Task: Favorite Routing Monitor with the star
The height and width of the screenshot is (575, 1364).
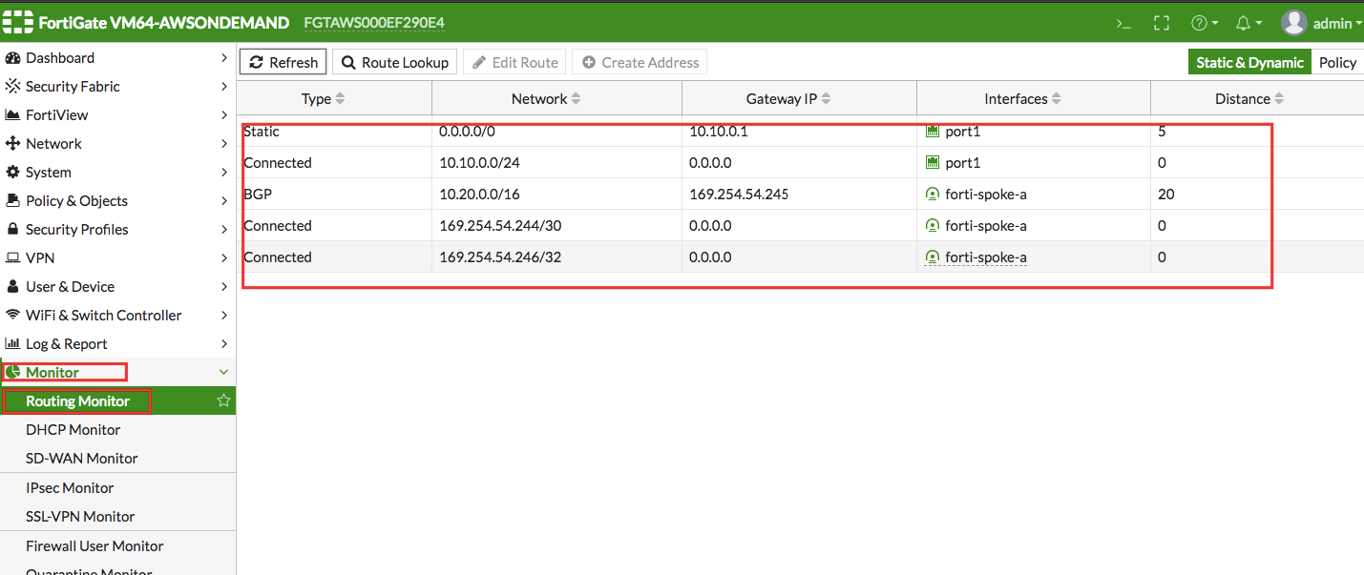Action: coord(223,400)
